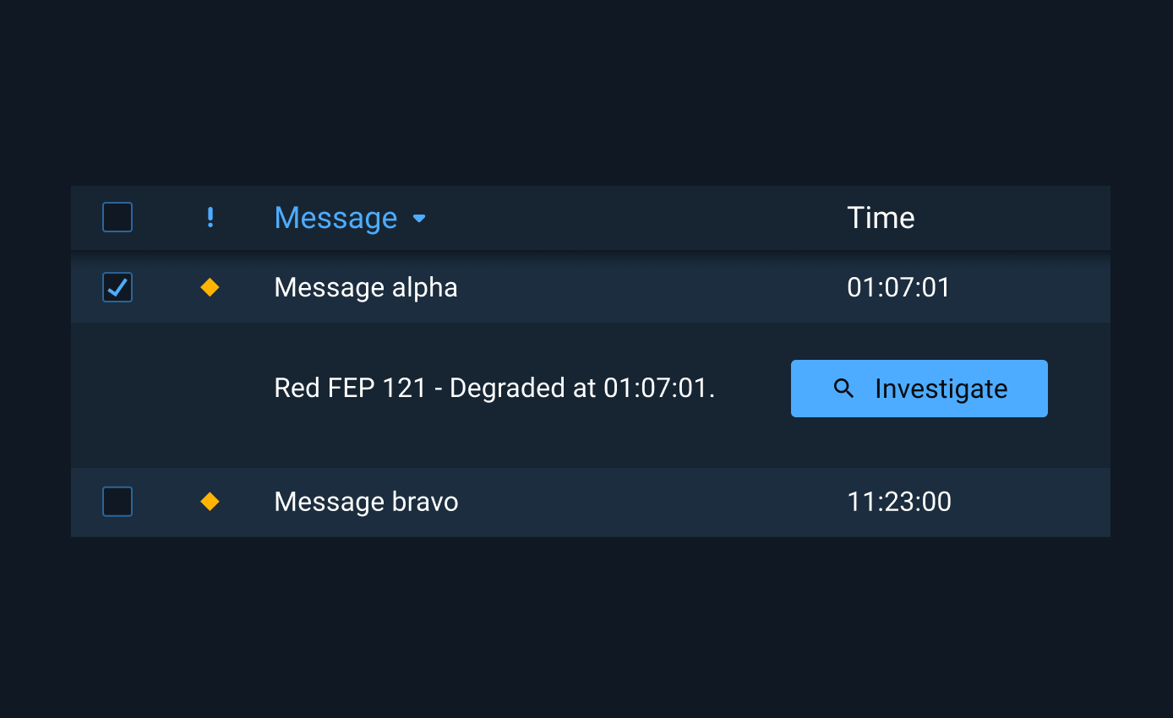This screenshot has width=1173, height=718.
Task: Collapse the Message alpha row
Action: click(x=591, y=288)
